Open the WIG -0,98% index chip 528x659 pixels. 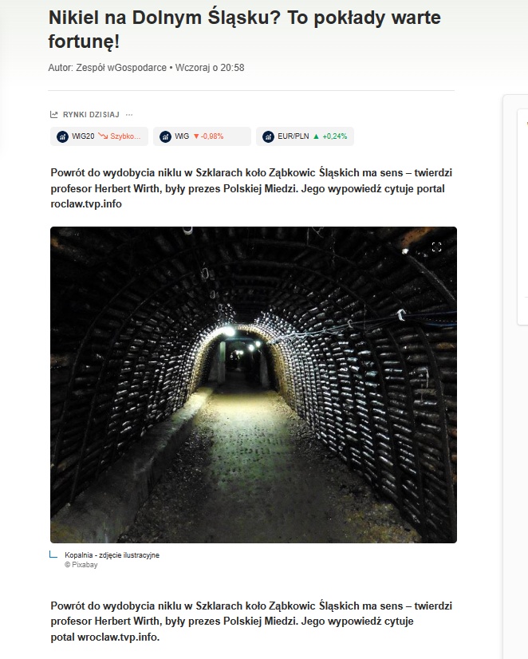(x=202, y=136)
